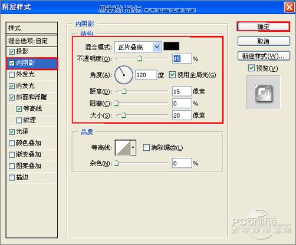Enable the 纹理 sub-option checkbox

coord(19,120)
